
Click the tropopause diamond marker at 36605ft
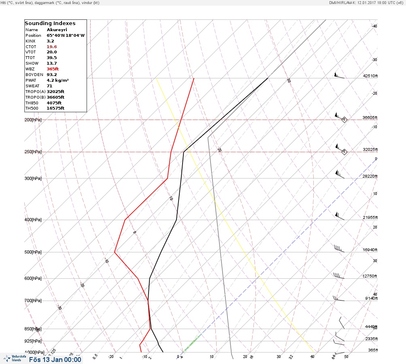pos(344,120)
